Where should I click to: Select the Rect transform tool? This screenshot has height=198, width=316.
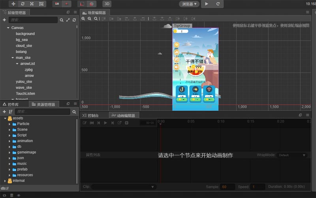(41, 4)
